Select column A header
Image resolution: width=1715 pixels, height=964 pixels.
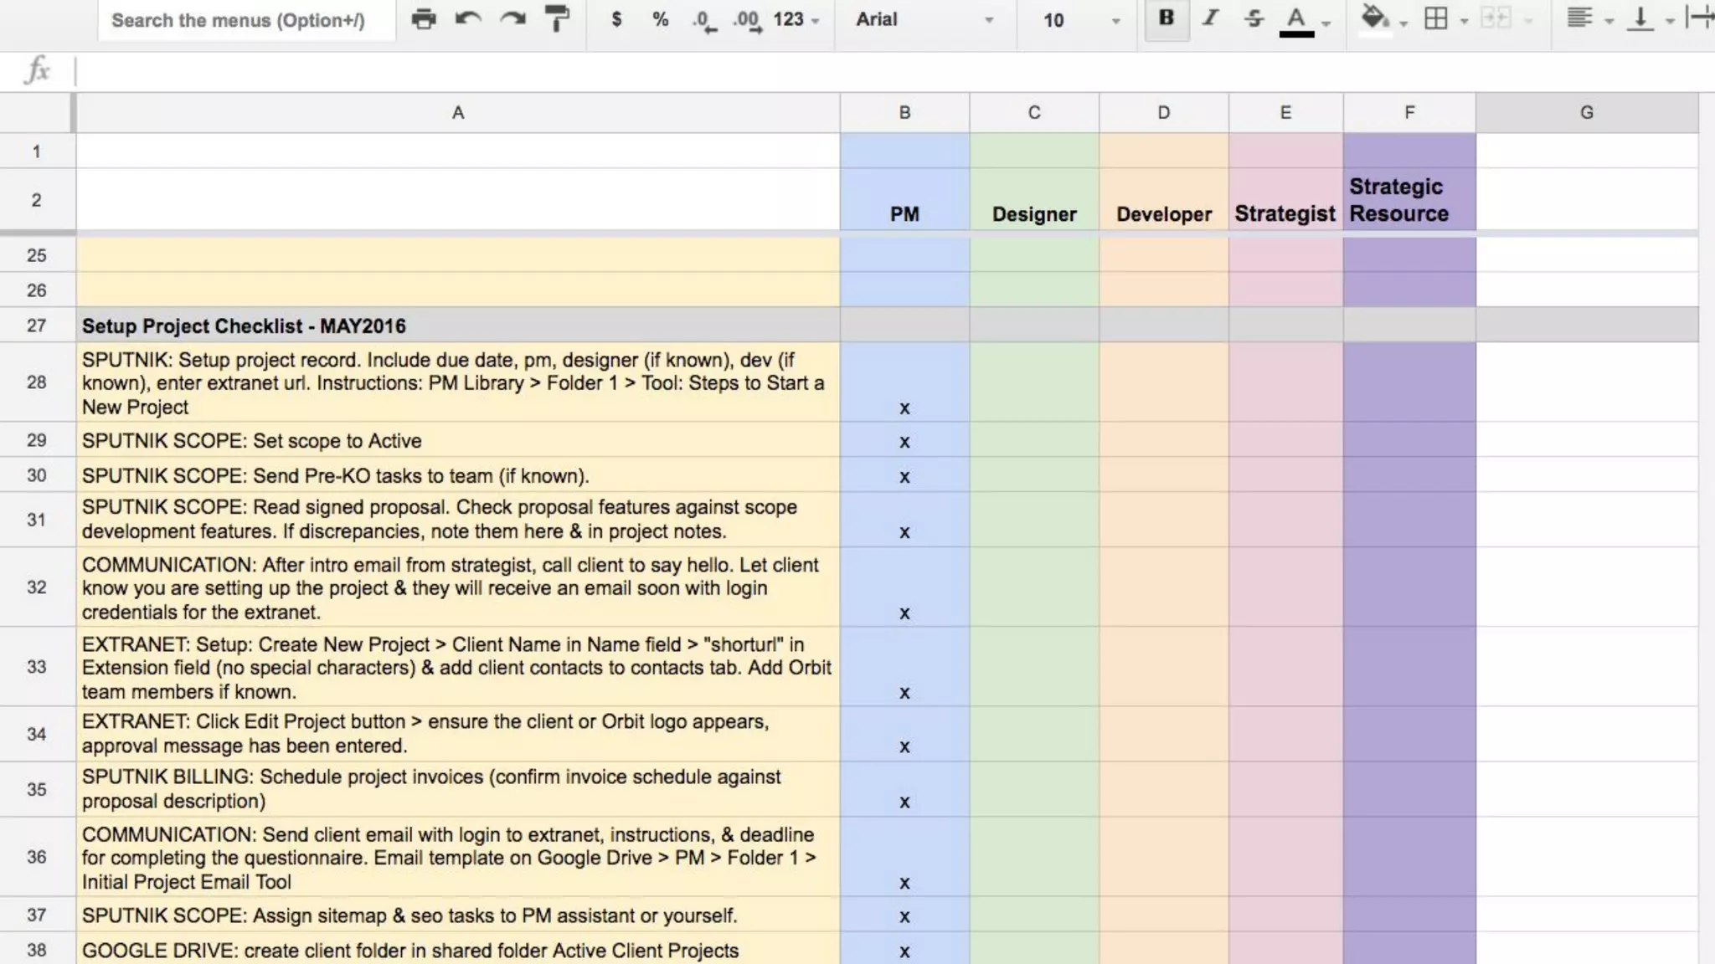pos(457,113)
